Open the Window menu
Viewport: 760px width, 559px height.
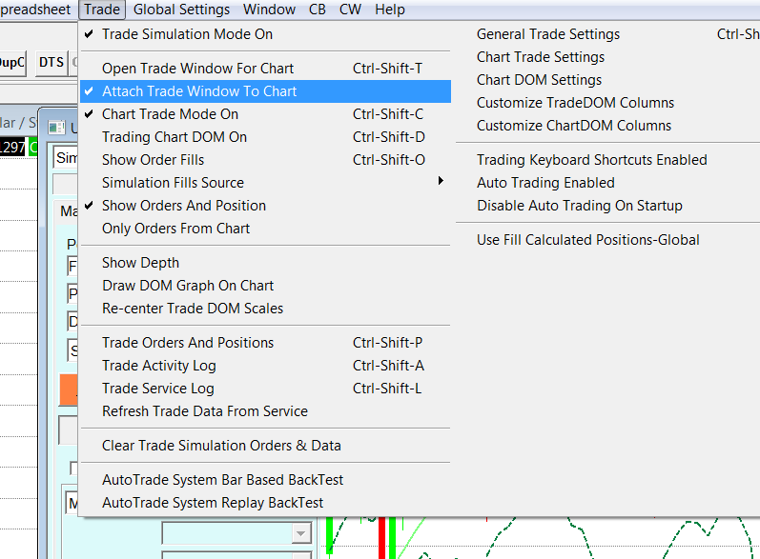(269, 10)
